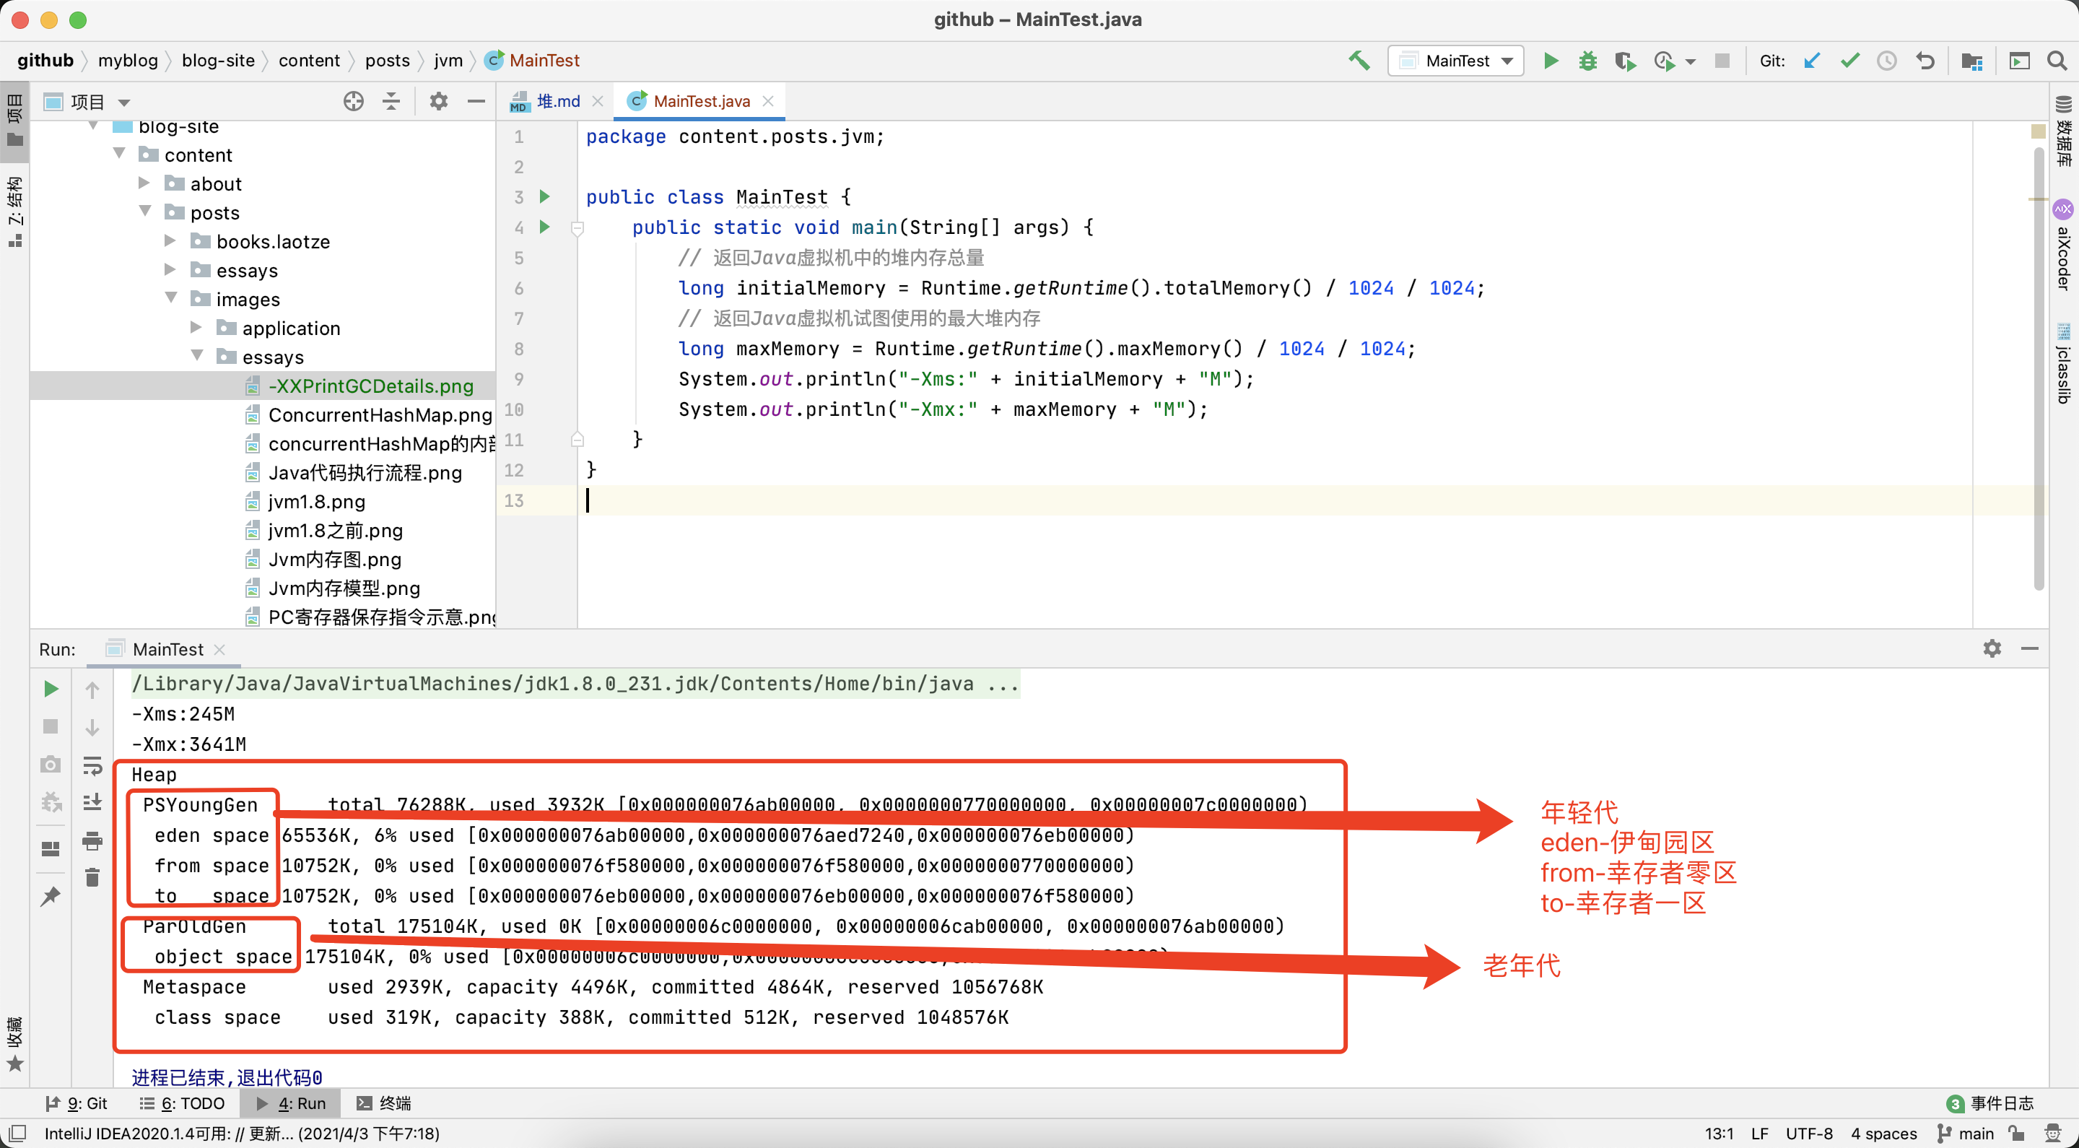The width and height of the screenshot is (2079, 1148).
Task: Rerun MainTest in Run panel
Action: tap(50, 689)
